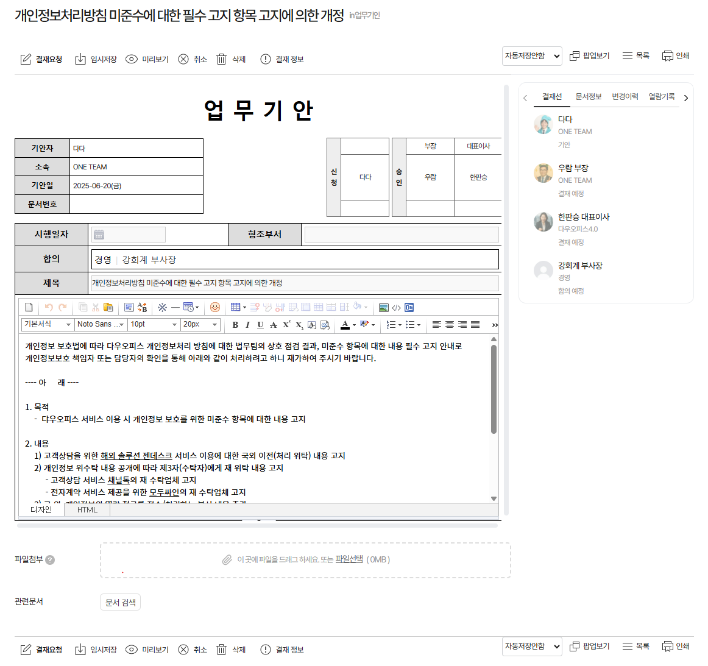Open the top 자동저장안함 dropdown

pos(531,56)
